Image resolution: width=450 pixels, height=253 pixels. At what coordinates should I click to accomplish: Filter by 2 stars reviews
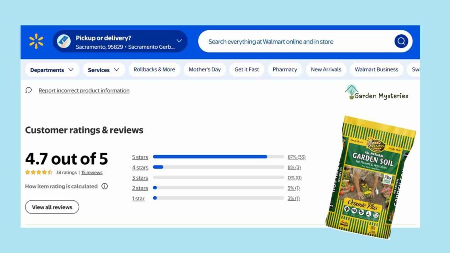click(x=140, y=188)
